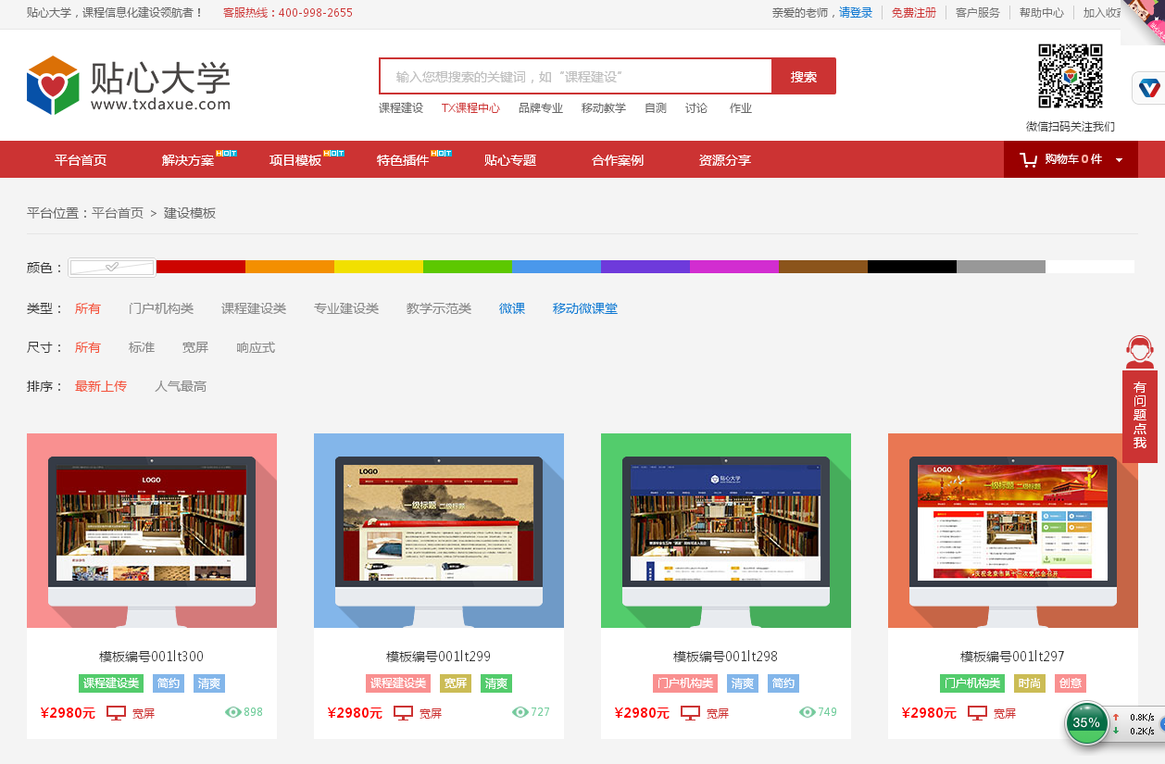Open the 解决方案 navigation menu
Viewport: 1165px width, 764px height.
tap(188, 160)
